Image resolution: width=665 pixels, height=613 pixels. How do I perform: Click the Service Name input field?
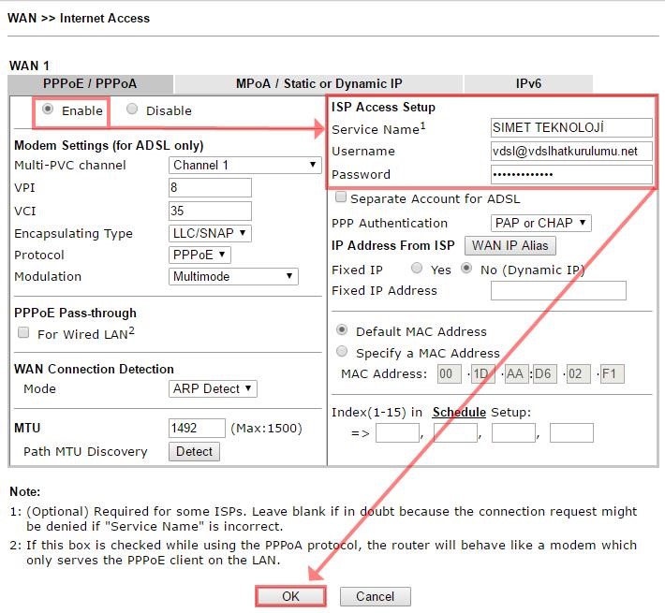[x=570, y=128]
